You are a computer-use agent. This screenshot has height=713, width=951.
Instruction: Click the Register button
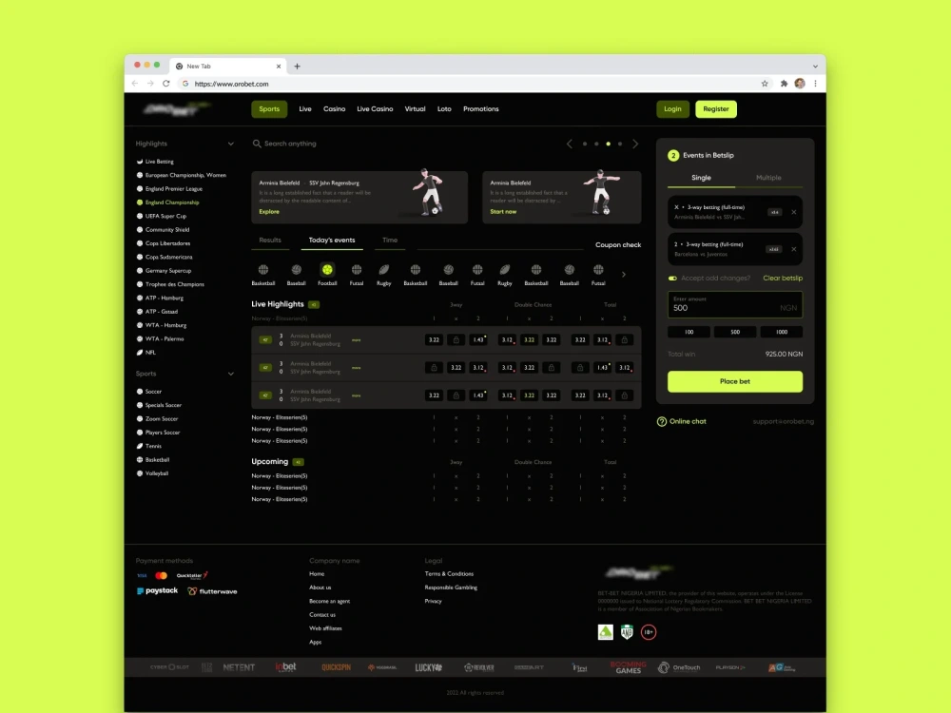(716, 109)
